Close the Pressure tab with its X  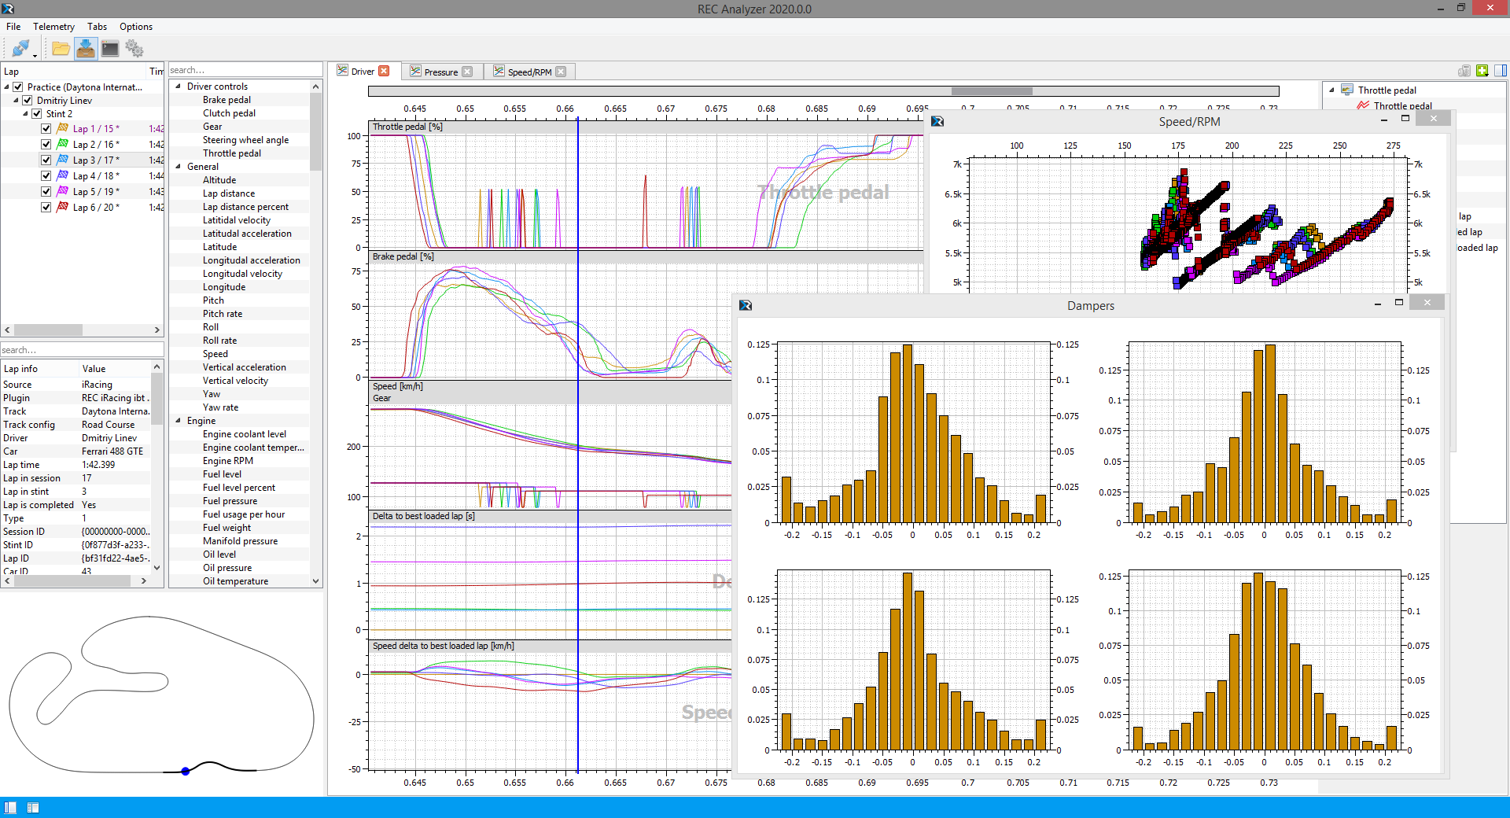tap(467, 72)
